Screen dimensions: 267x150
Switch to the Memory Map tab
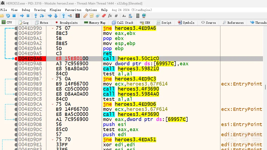coord(95,23)
